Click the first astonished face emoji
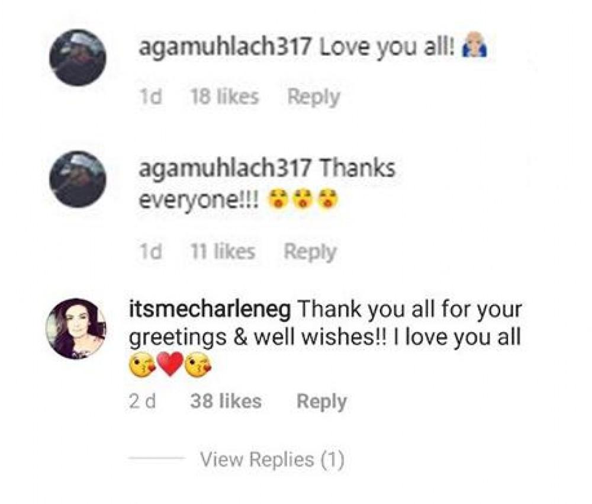 pos(278,200)
